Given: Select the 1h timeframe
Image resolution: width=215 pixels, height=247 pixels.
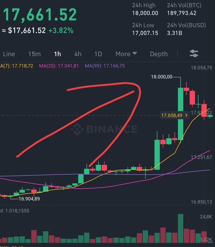Looking at the screenshot, I should [58, 54].
